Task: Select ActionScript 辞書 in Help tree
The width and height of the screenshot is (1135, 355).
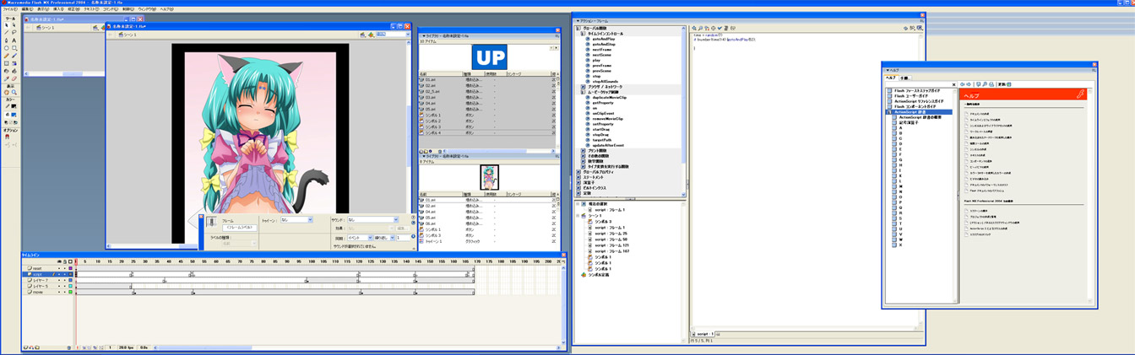Action: pyautogui.click(x=910, y=112)
